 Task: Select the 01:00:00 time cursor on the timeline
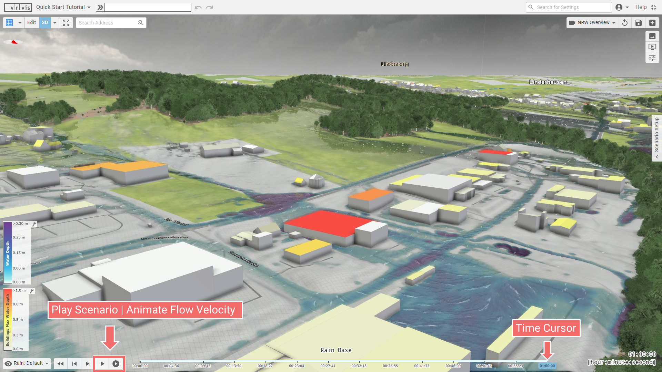[547, 366]
